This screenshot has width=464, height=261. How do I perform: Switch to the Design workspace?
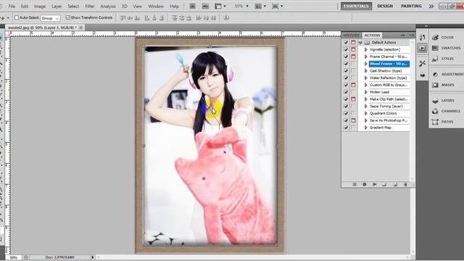click(385, 6)
